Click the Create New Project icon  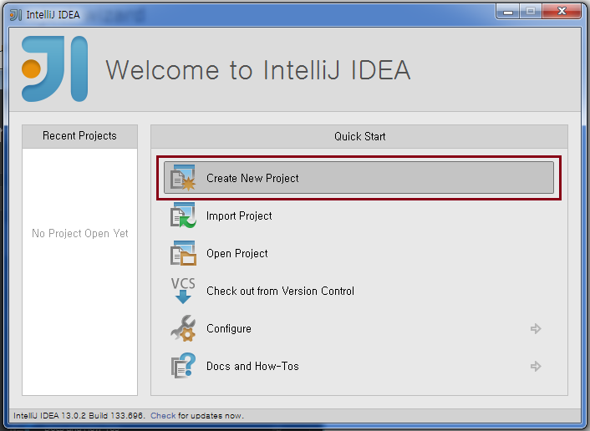point(183,178)
